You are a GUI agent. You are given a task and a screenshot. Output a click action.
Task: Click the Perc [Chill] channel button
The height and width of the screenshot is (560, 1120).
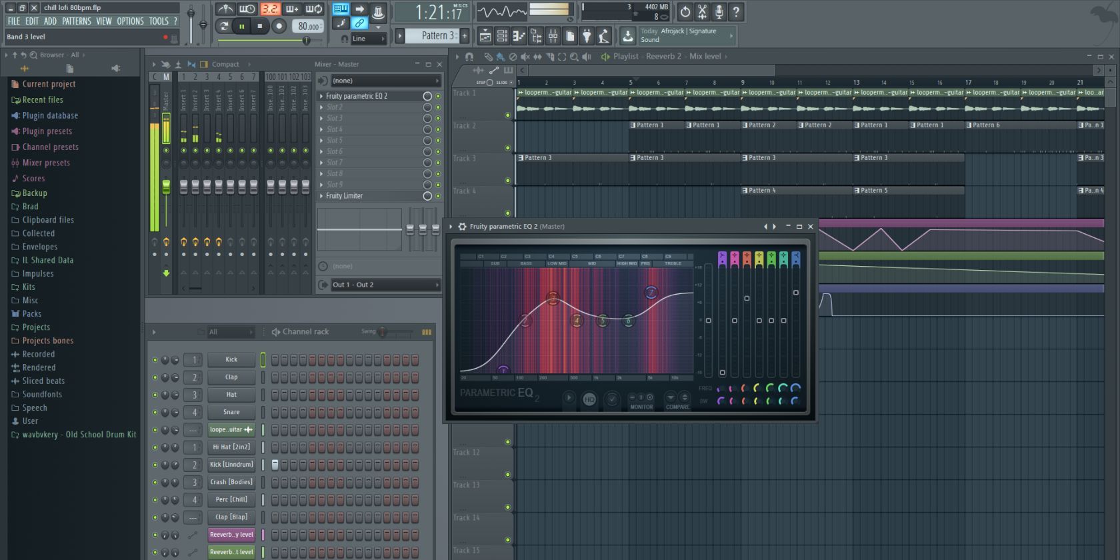click(231, 499)
